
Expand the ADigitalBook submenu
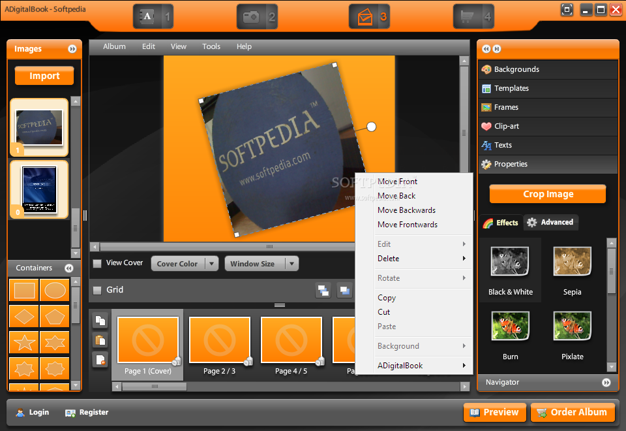[414, 366]
